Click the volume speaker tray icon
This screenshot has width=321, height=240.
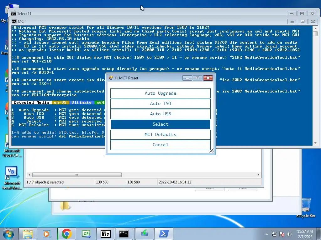coord(289,234)
